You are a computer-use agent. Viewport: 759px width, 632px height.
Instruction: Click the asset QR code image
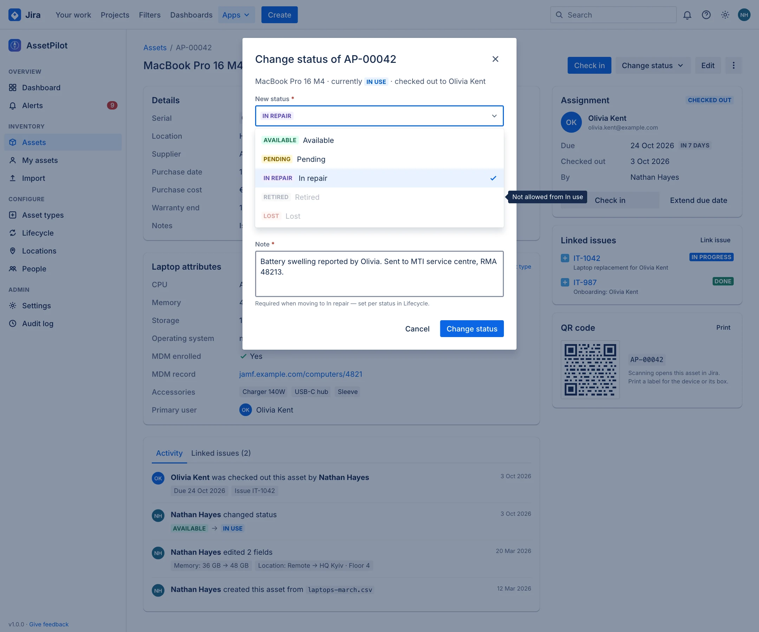pos(590,369)
